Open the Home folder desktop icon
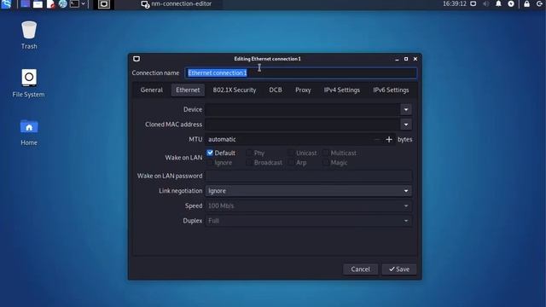Image resolution: width=546 pixels, height=307 pixels. [x=29, y=132]
